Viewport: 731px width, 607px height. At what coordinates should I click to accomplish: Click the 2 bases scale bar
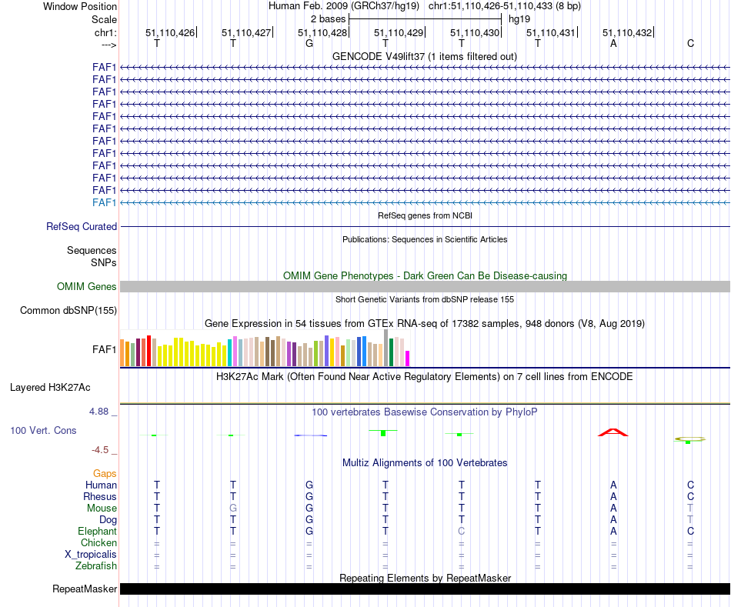tap(426, 19)
